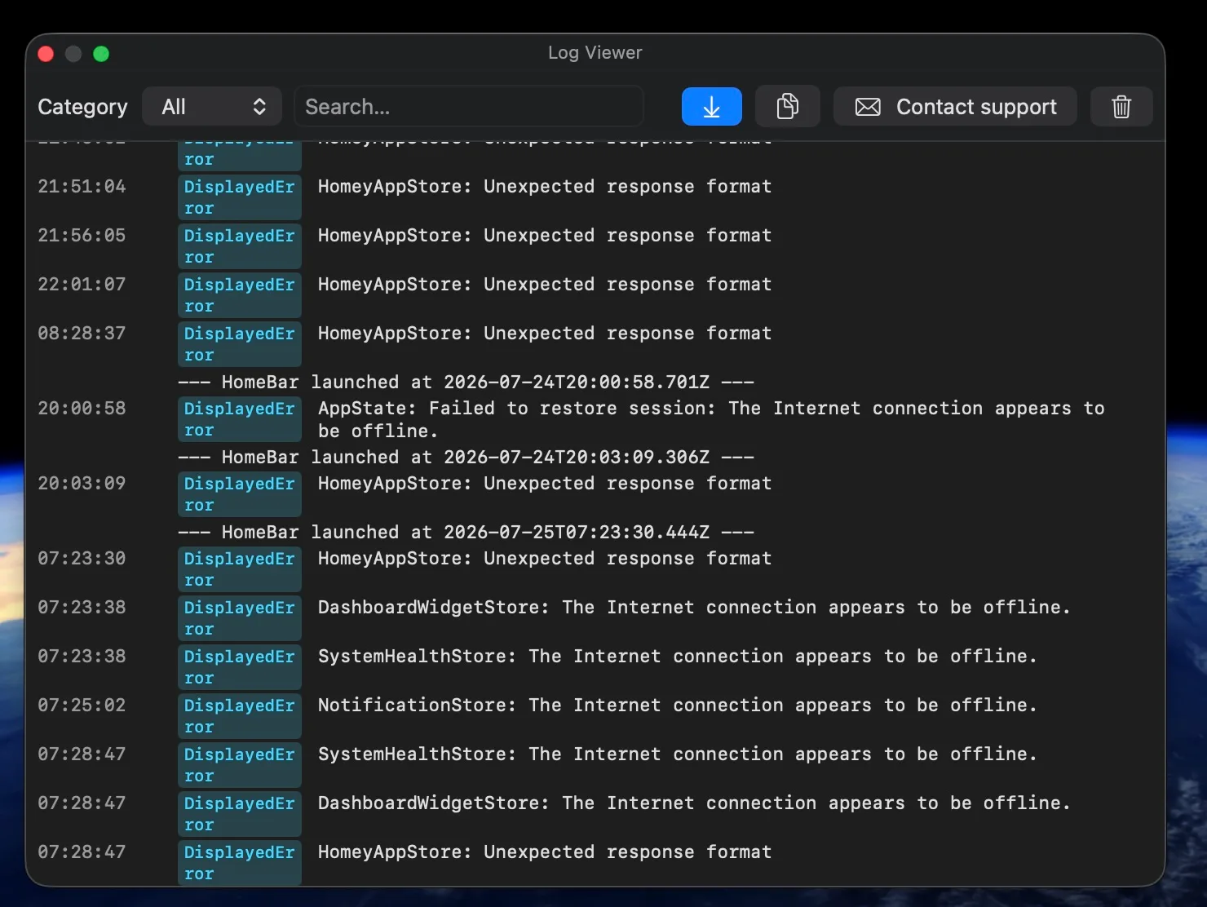The width and height of the screenshot is (1207, 907).
Task: Click the HomeyAppStore message at 20:03:09
Action: click(x=545, y=484)
